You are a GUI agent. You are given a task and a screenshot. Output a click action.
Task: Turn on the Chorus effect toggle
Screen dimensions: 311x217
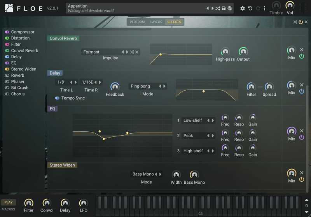[7, 94]
